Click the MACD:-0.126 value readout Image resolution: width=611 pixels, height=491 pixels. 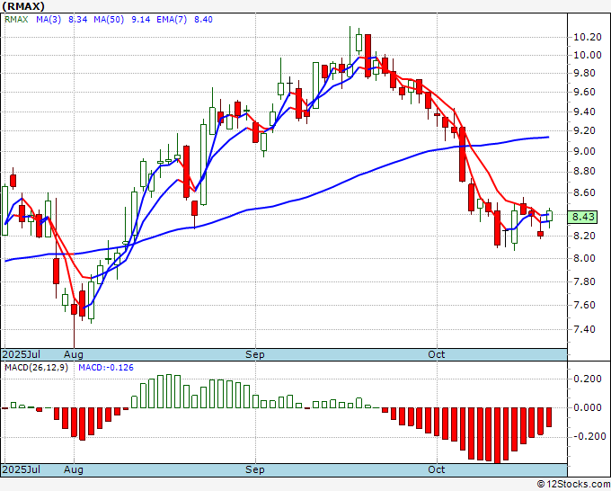(x=106, y=368)
